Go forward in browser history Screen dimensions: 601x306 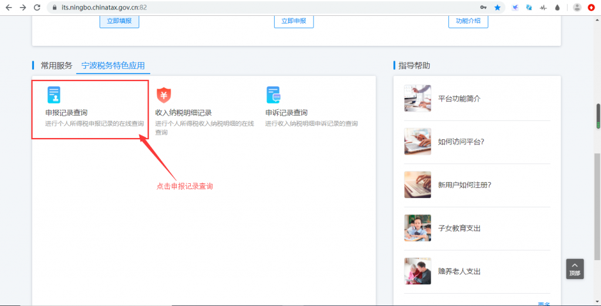[23, 7]
